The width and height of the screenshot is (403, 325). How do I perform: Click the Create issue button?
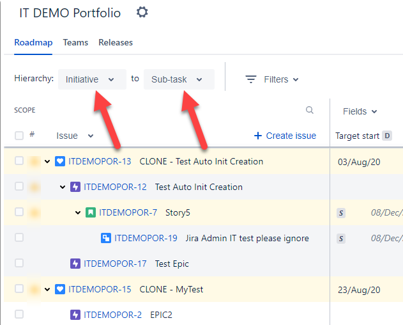[285, 136]
